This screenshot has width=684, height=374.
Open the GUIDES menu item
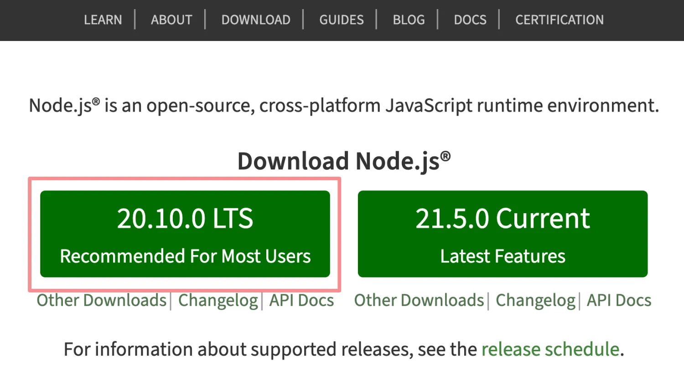(342, 20)
